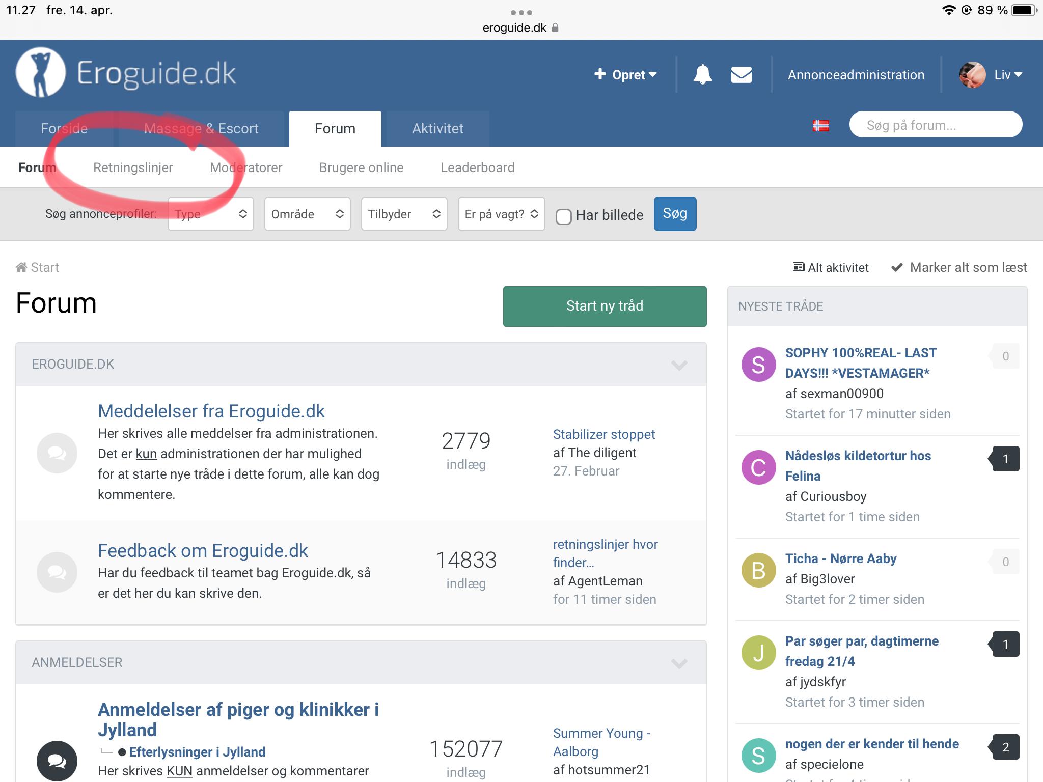Click the Marker alt som læst checkmark
Image resolution: width=1043 pixels, height=782 pixels.
(897, 267)
